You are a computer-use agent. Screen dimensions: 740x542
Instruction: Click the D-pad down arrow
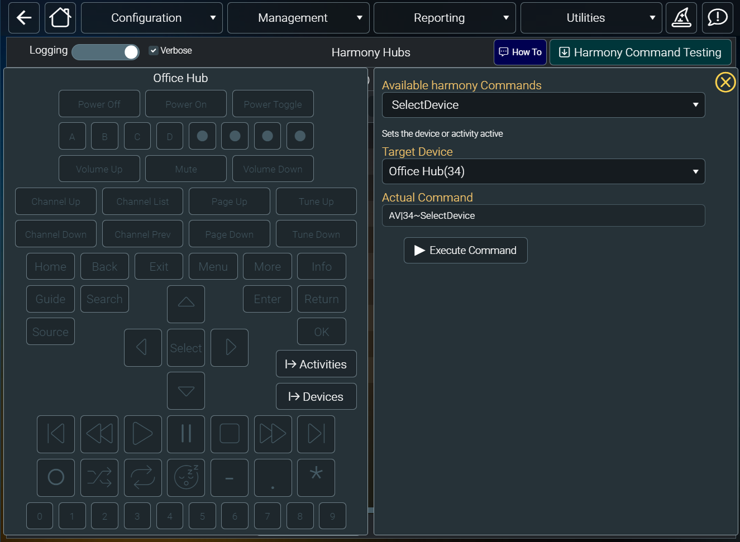(186, 391)
